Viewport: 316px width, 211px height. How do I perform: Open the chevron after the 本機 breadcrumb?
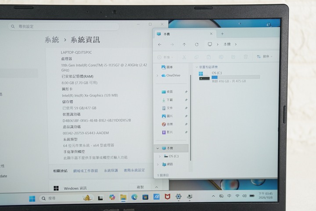[x=236, y=44]
